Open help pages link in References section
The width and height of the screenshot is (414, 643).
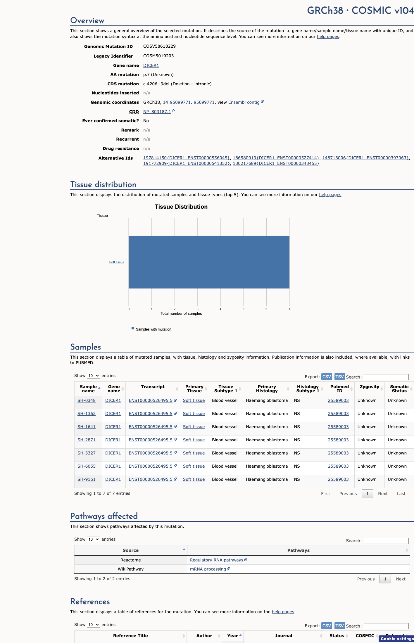283,612
